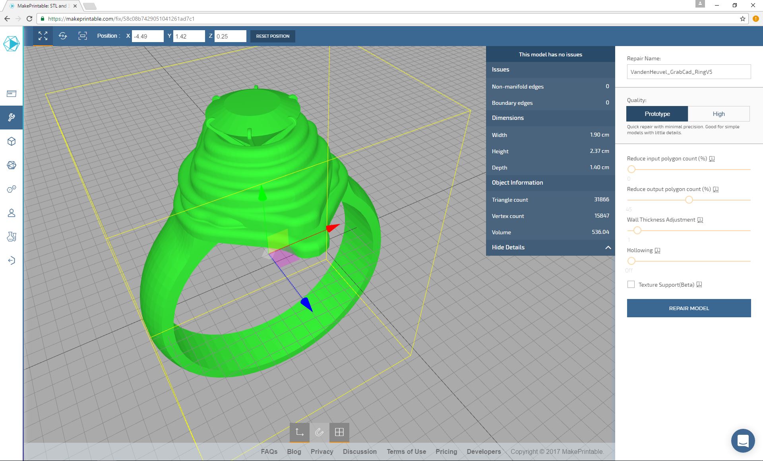Click the Repair Name input field
Screen dimensions: 763x461
(x=689, y=72)
